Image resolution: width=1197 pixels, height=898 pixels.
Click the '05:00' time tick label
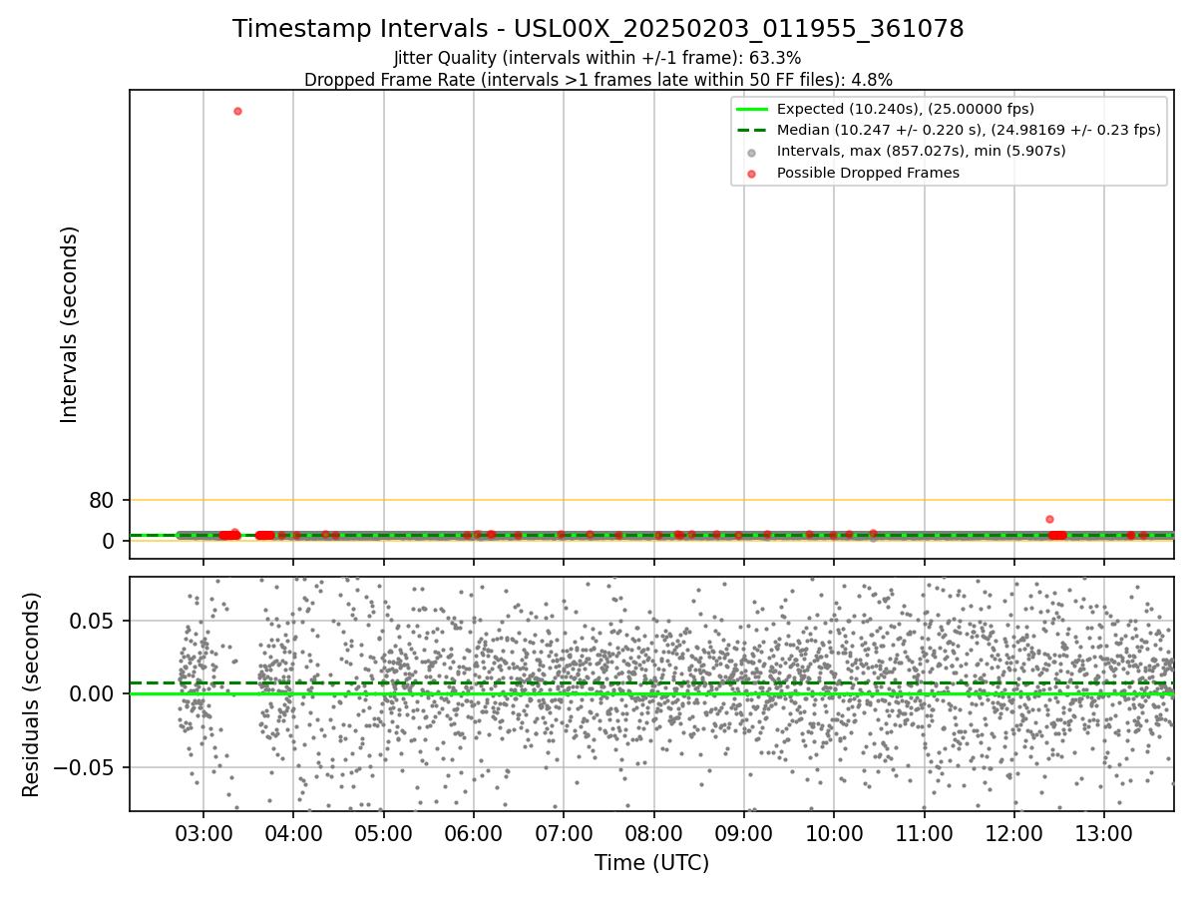click(384, 832)
